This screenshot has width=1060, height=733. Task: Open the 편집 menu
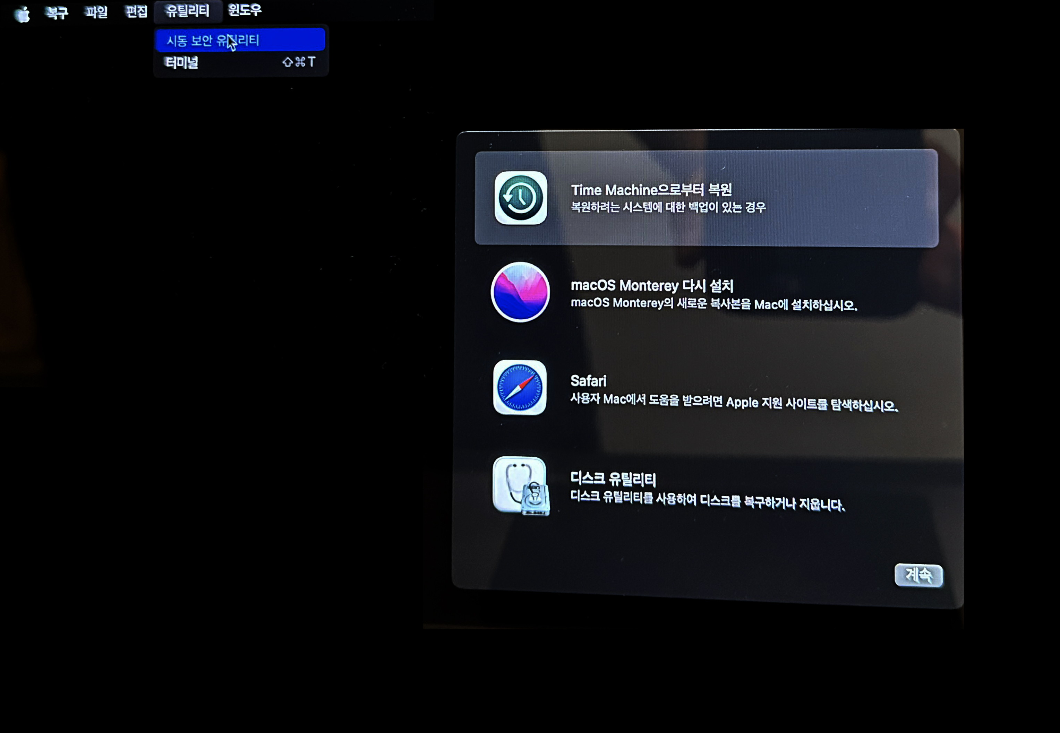click(136, 11)
